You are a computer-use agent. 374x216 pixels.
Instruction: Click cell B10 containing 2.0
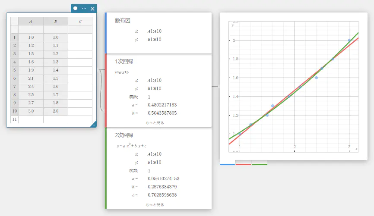pyautogui.click(x=56, y=111)
